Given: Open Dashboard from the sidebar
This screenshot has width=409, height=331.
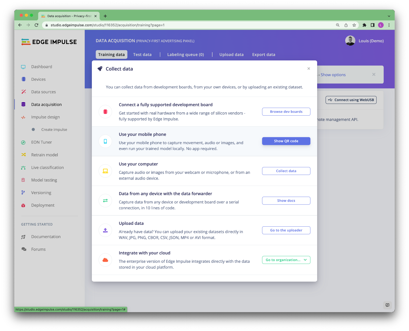Looking at the screenshot, I should pyautogui.click(x=42, y=67).
